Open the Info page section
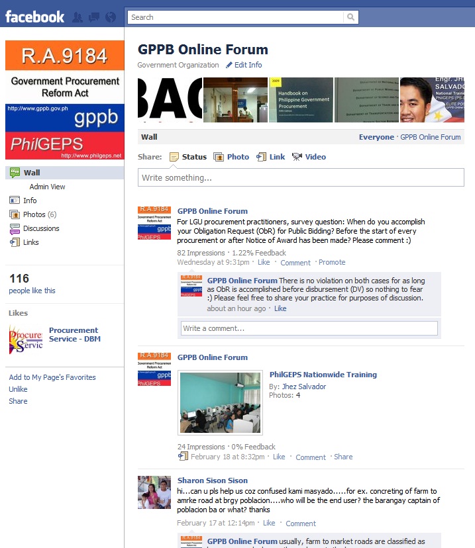The height and width of the screenshot is (548, 475). point(30,201)
